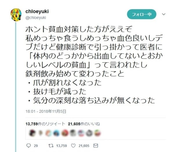Open the chloeyuki display name link

[x=37, y=11]
